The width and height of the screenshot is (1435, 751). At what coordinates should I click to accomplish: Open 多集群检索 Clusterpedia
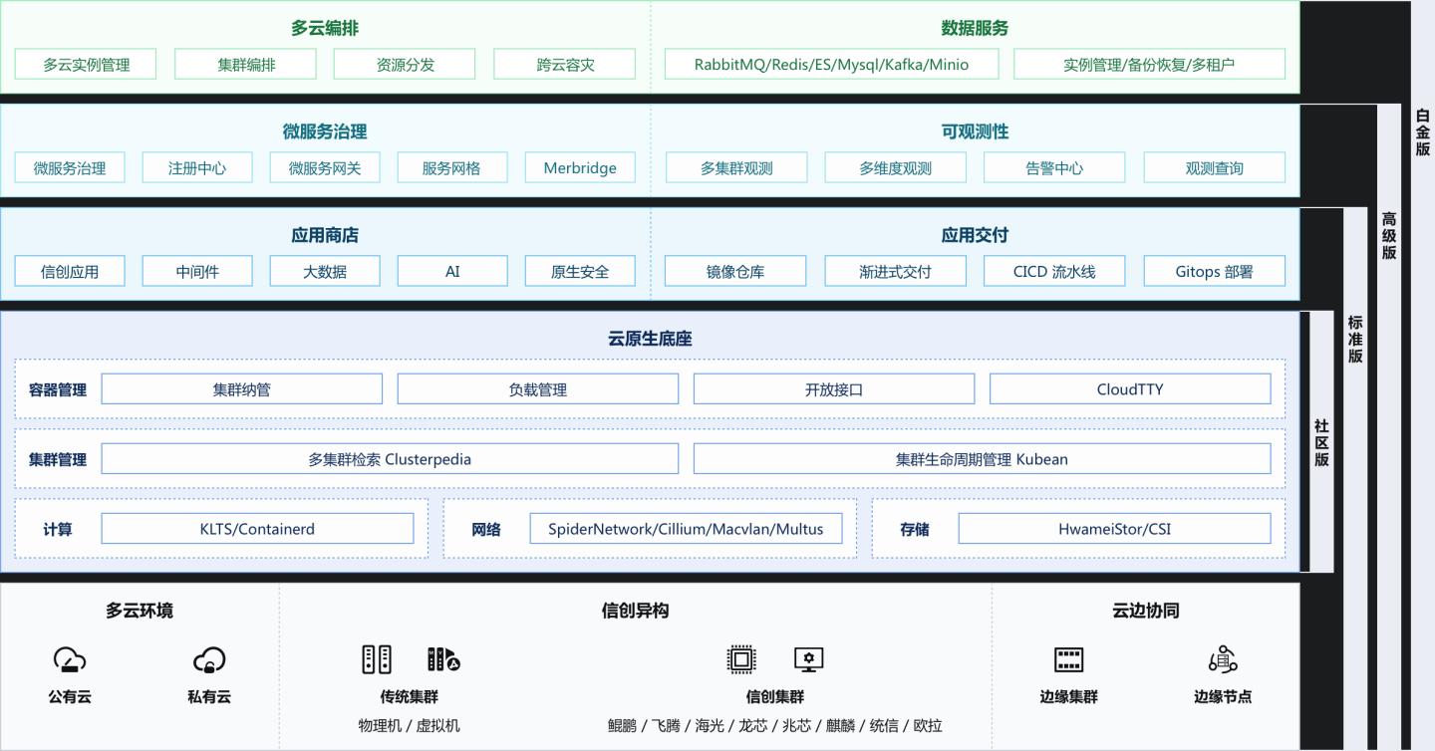coord(390,458)
